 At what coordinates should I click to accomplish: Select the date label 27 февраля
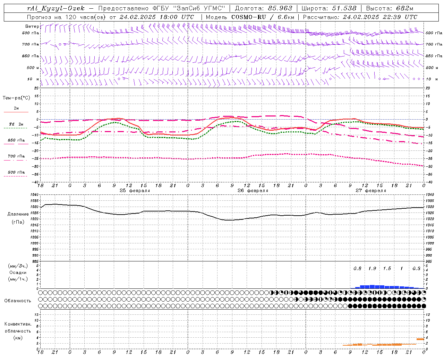pyautogui.click(x=371, y=191)
